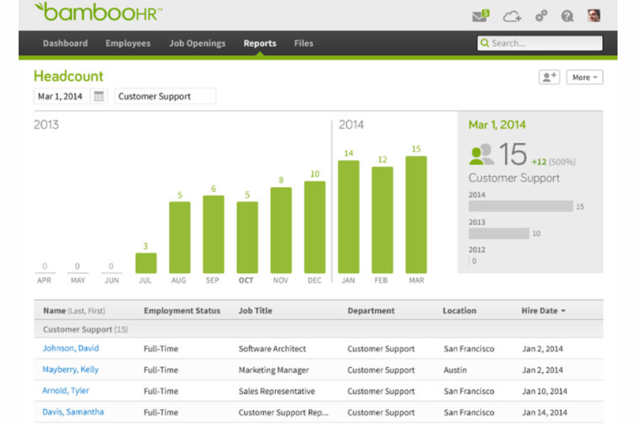Select the March 2014 headcount bar
This screenshot has height=424, width=636.
pyautogui.click(x=416, y=215)
